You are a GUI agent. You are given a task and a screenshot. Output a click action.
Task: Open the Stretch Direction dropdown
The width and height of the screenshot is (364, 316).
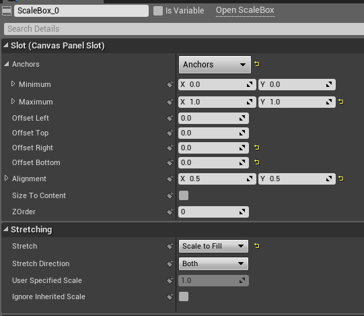tap(213, 263)
